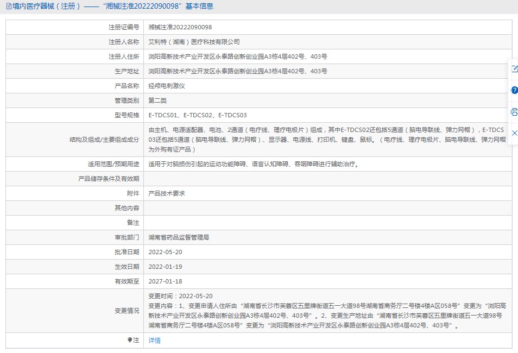Image resolution: width=518 pixels, height=353 pixels.
Task: Click the 产品名称 label
Action: pyautogui.click(x=127, y=86)
